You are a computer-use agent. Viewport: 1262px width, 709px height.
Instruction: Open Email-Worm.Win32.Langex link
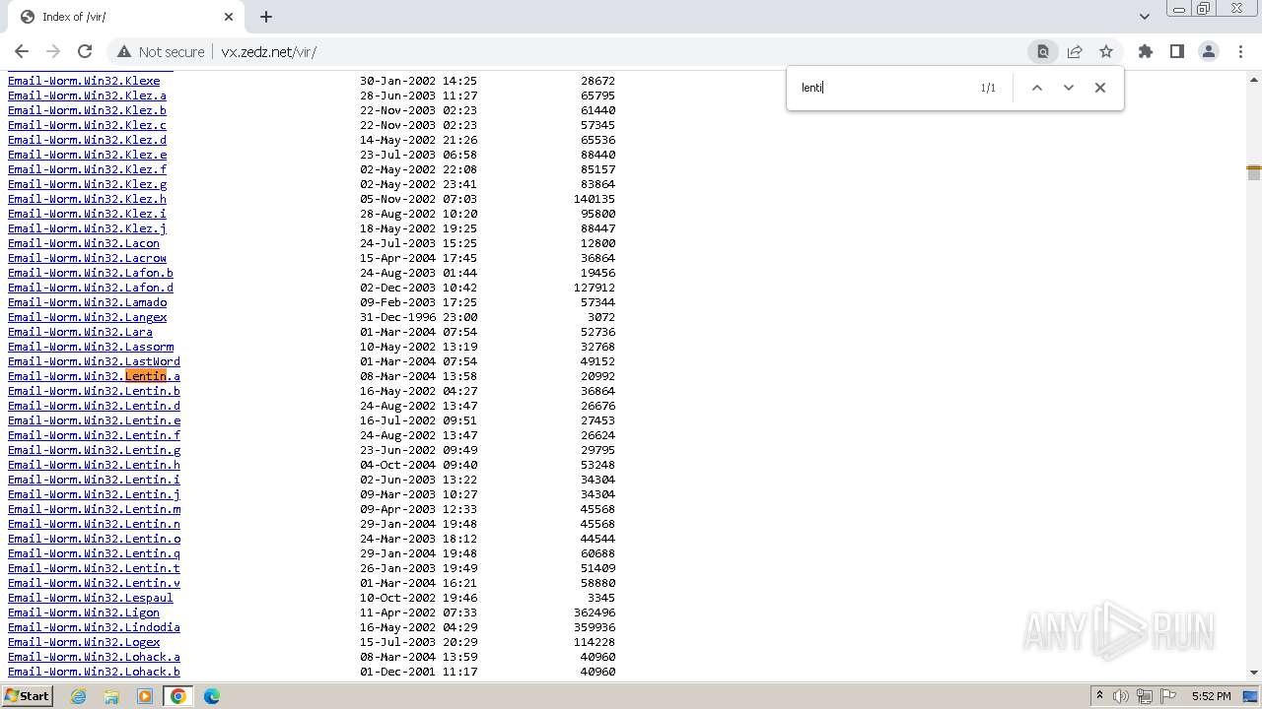click(87, 317)
